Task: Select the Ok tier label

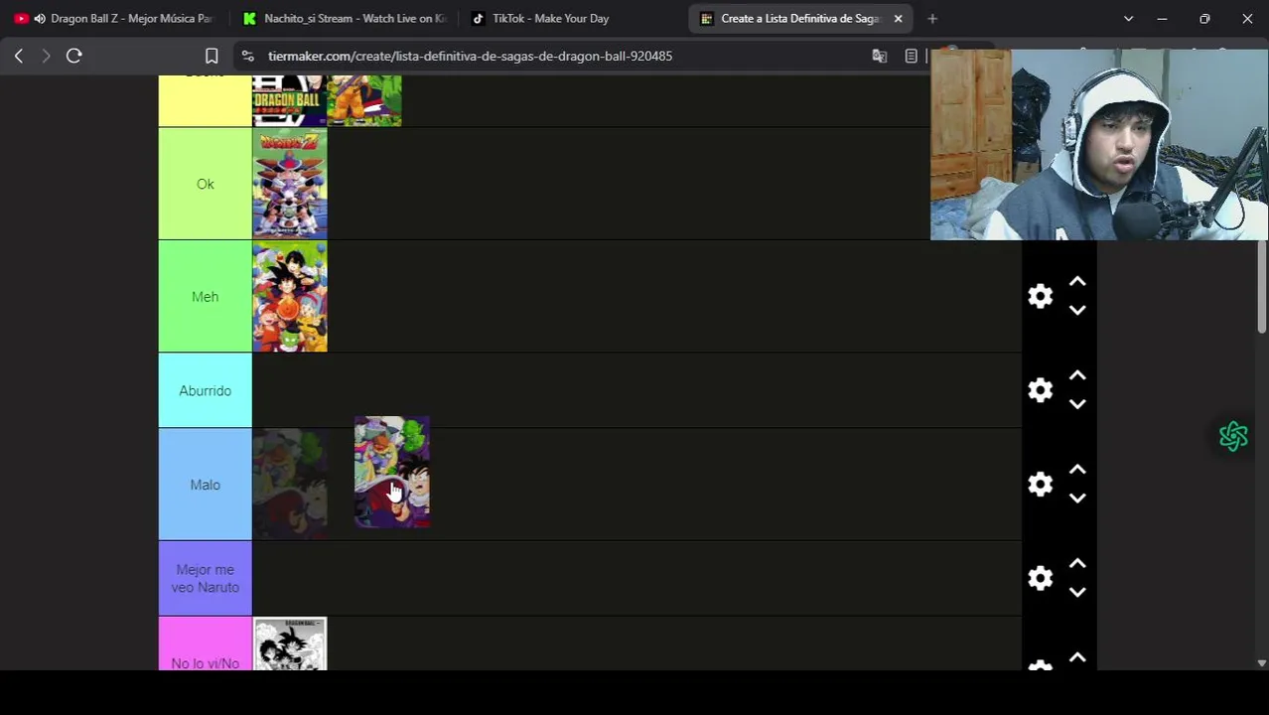Action: tap(205, 184)
